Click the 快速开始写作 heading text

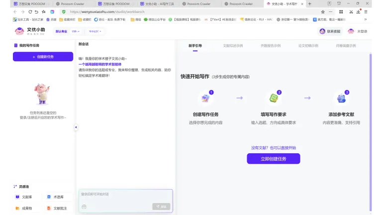point(195,77)
